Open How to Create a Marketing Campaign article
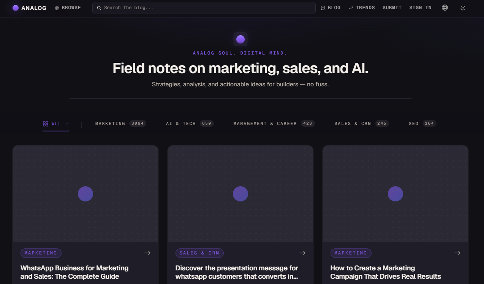The image size is (484, 284). pyautogui.click(x=386, y=272)
